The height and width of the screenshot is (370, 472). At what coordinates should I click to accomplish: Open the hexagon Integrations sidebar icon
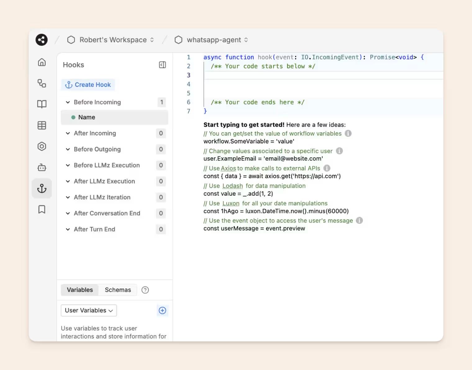(42, 147)
